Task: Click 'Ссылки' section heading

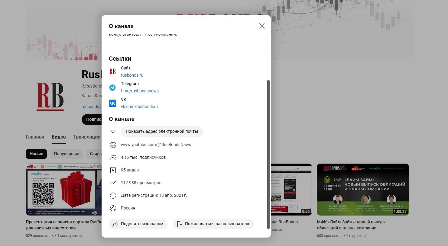Action: click(x=120, y=59)
